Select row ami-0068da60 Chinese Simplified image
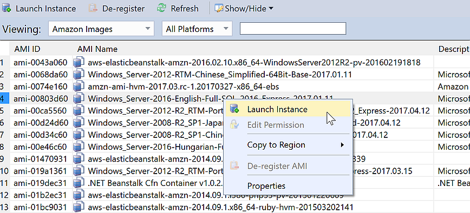 point(235,74)
